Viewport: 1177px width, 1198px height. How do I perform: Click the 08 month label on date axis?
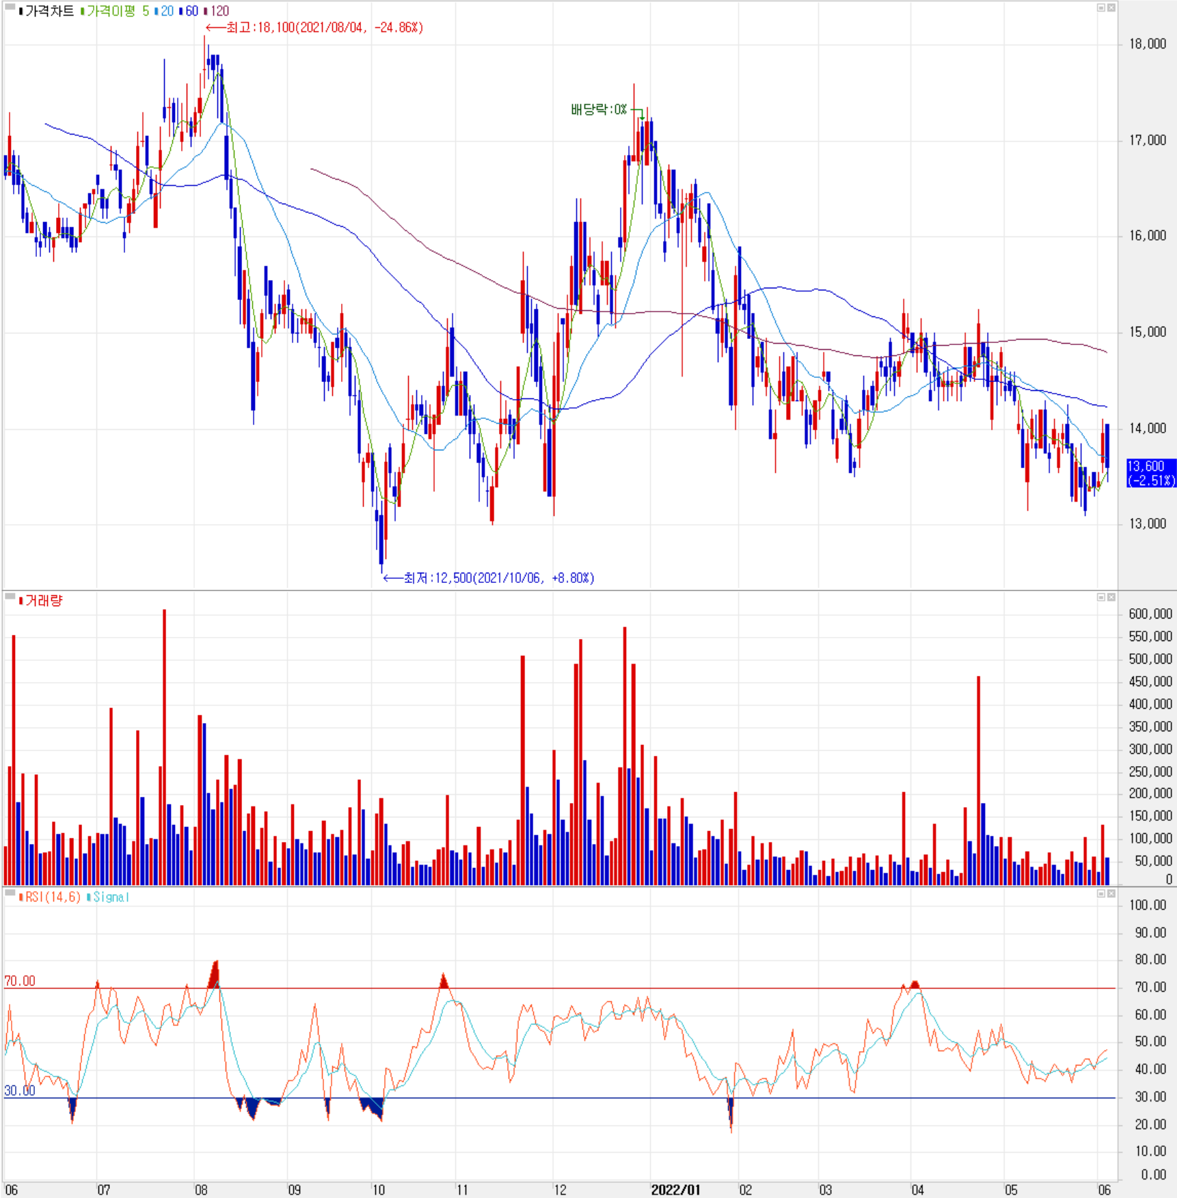tap(201, 1190)
